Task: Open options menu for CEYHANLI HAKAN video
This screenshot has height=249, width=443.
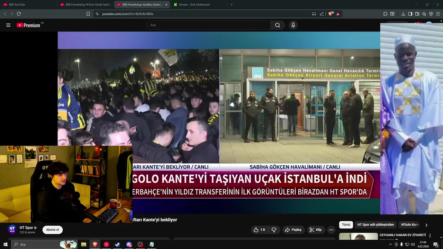Action: click(x=430, y=236)
